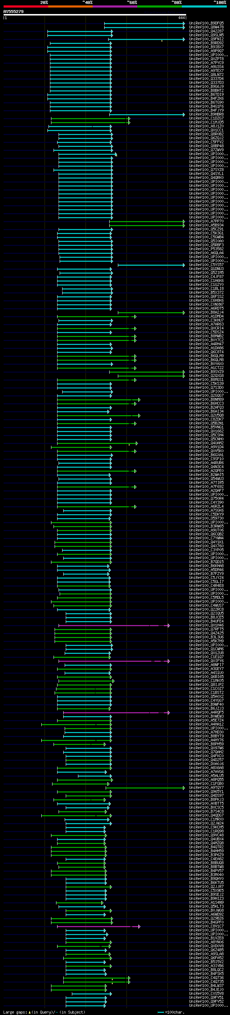
Task: Select the UniRef100_A5ALU5 label
Action: 206,776
